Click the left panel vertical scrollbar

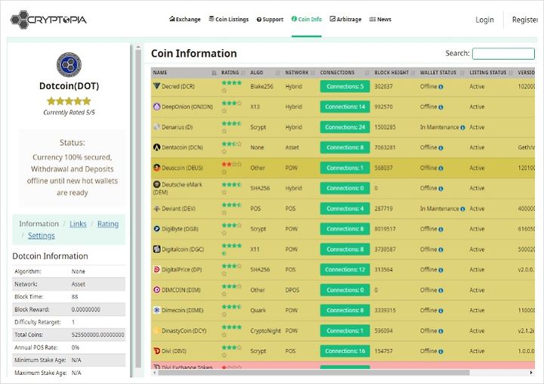click(138, 209)
